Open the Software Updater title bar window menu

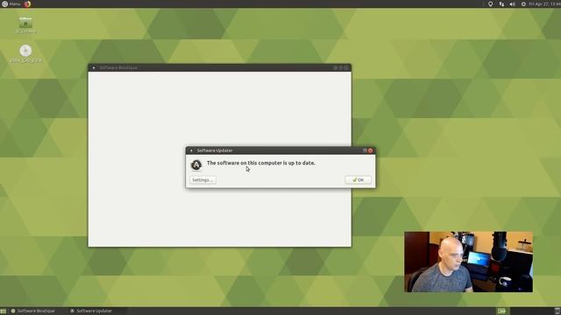pos(191,150)
